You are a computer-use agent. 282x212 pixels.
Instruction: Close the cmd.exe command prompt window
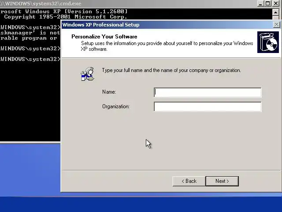(x=275, y=4)
